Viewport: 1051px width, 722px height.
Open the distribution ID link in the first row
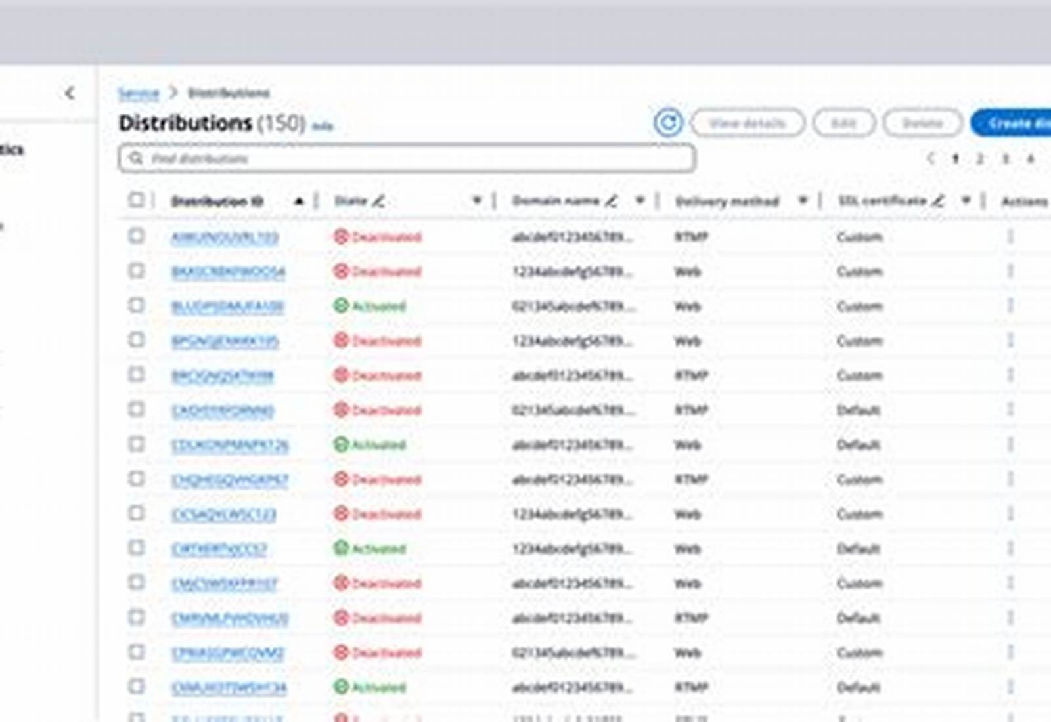click(x=225, y=237)
